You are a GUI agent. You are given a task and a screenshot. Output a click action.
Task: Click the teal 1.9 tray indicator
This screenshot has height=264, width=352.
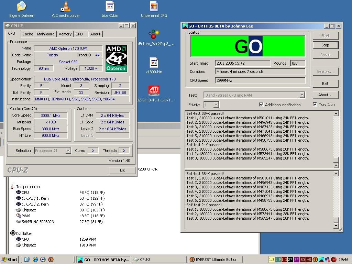278,260
